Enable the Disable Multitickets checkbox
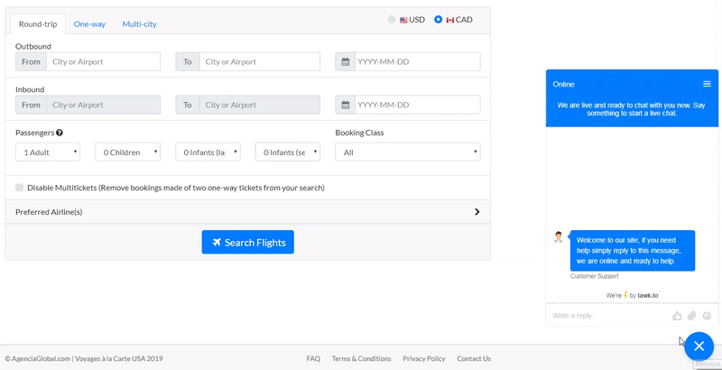Viewport: 722px width, 370px height. pyautogui.click(x=20, y=188)
